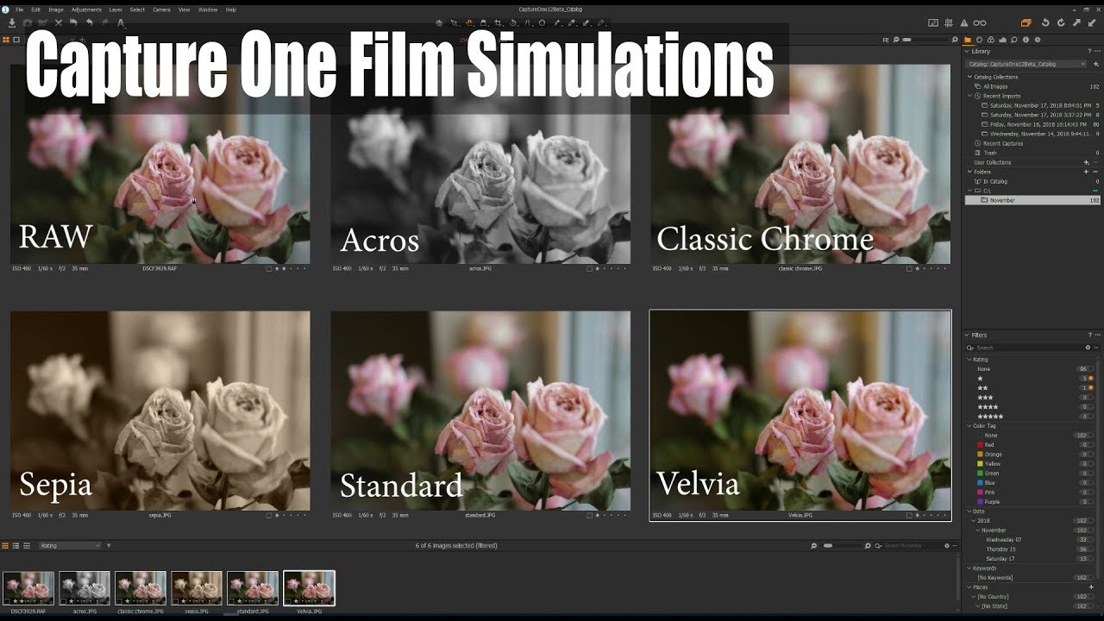Open the Adjustments menu

point(86,9)
